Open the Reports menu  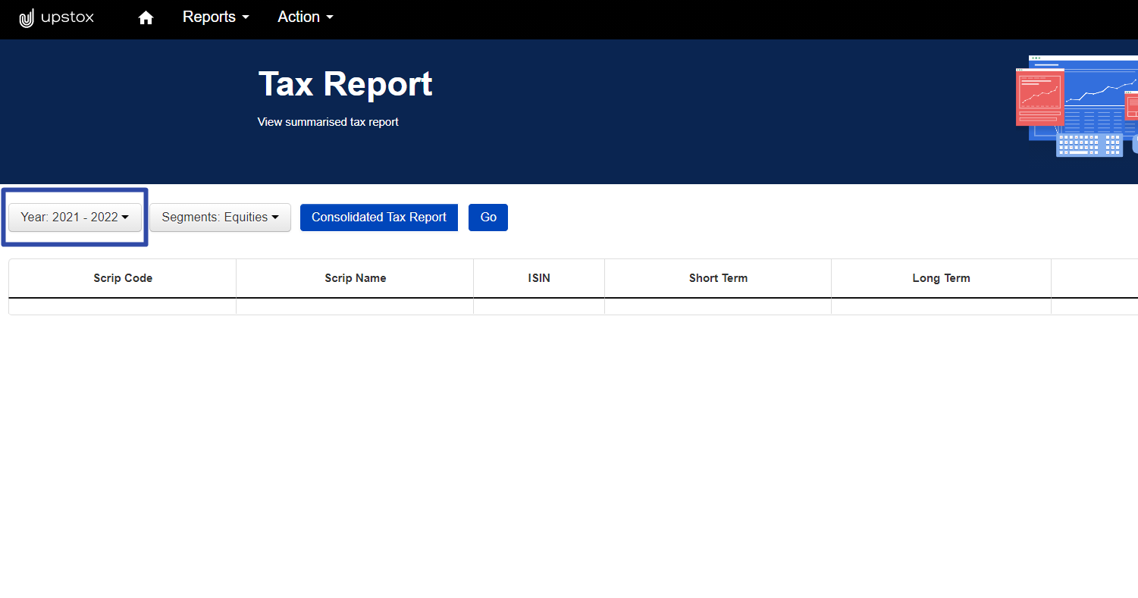tap(216, 17)
